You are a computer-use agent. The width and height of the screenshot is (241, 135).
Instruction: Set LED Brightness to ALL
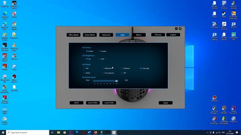(87, 59)
